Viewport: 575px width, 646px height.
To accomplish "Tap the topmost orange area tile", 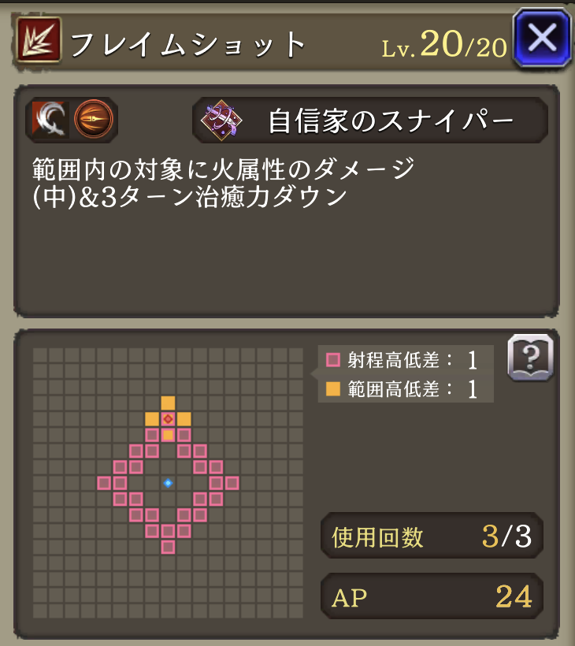I will click(x=168, y=403).
